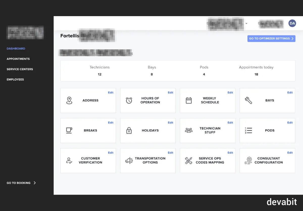
Task: Click the Customer Verification person icon
Action: (69, 161)
